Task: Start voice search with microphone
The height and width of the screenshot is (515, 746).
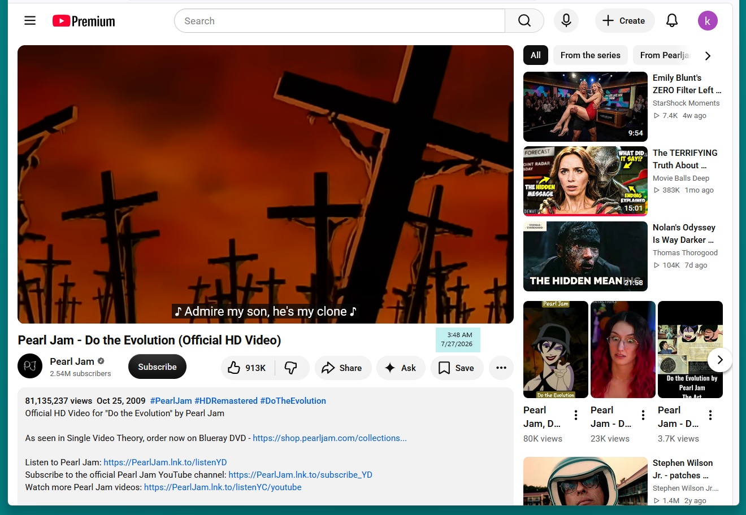Action: pos(566,21)
